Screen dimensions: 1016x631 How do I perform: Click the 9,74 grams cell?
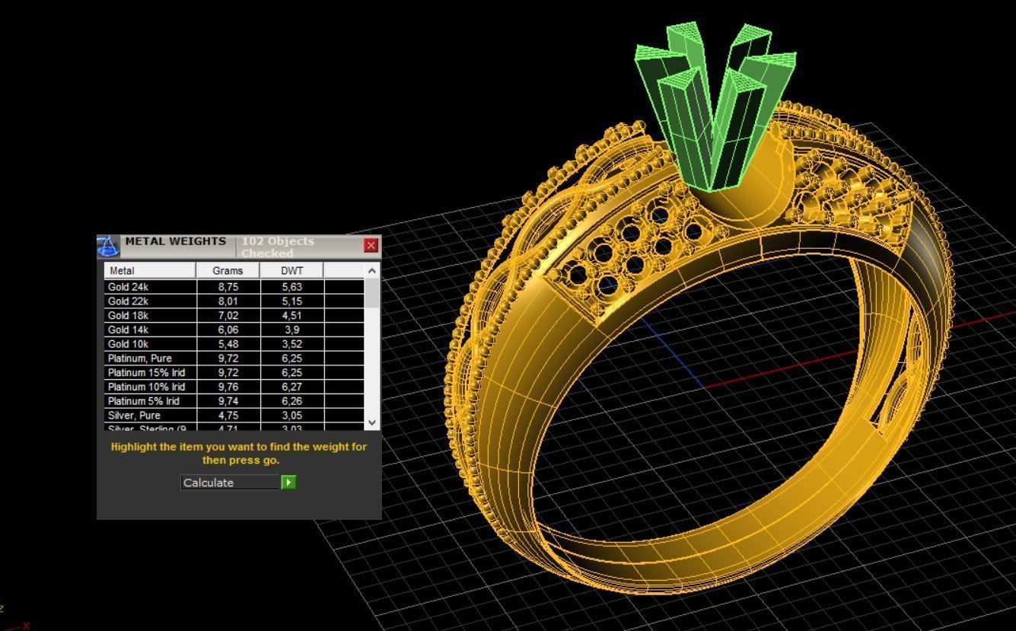point(228,400)
